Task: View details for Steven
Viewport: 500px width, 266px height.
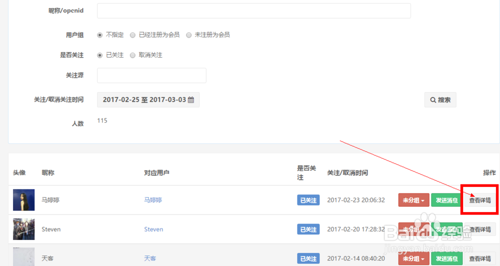Action: [480, 229]
